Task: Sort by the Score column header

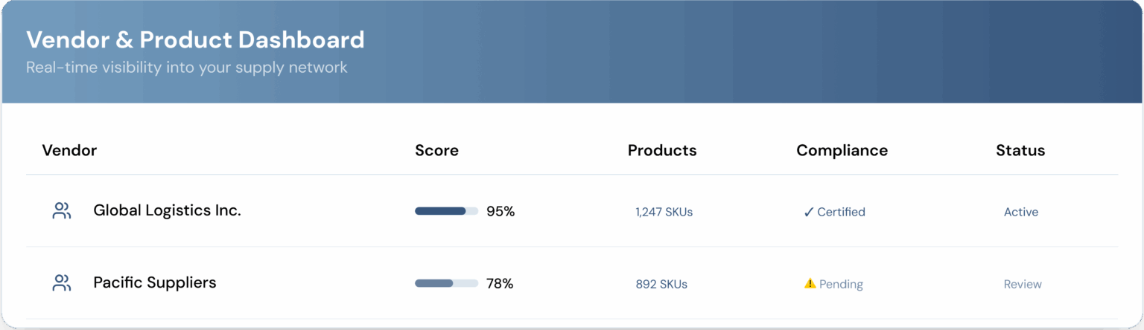Action: [436, 150]
